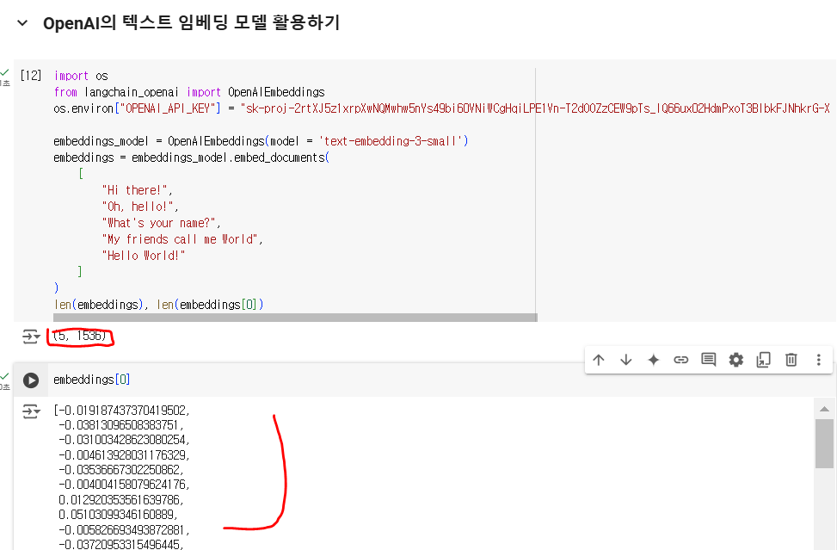The image size is (837, 550).
Task: Move cell down with arrow icon
Action: [x=626, y=360]
